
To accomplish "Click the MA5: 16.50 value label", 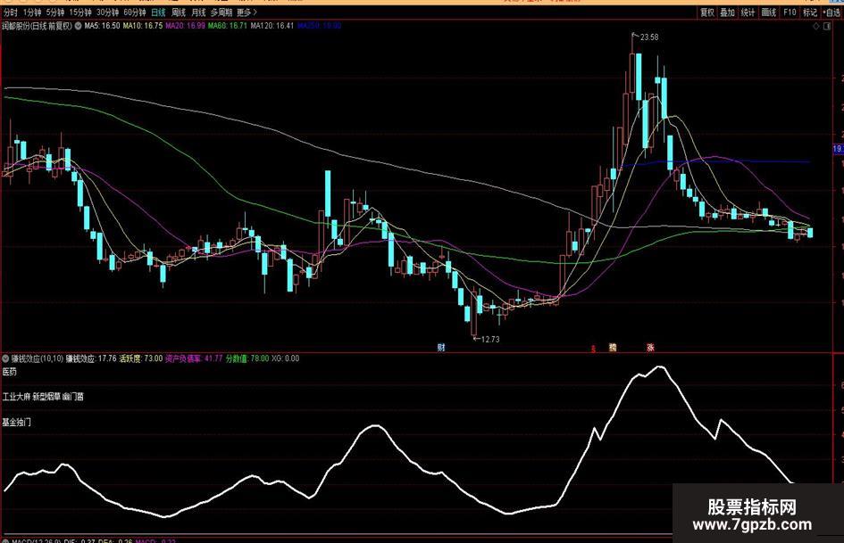I will point(103,25).
